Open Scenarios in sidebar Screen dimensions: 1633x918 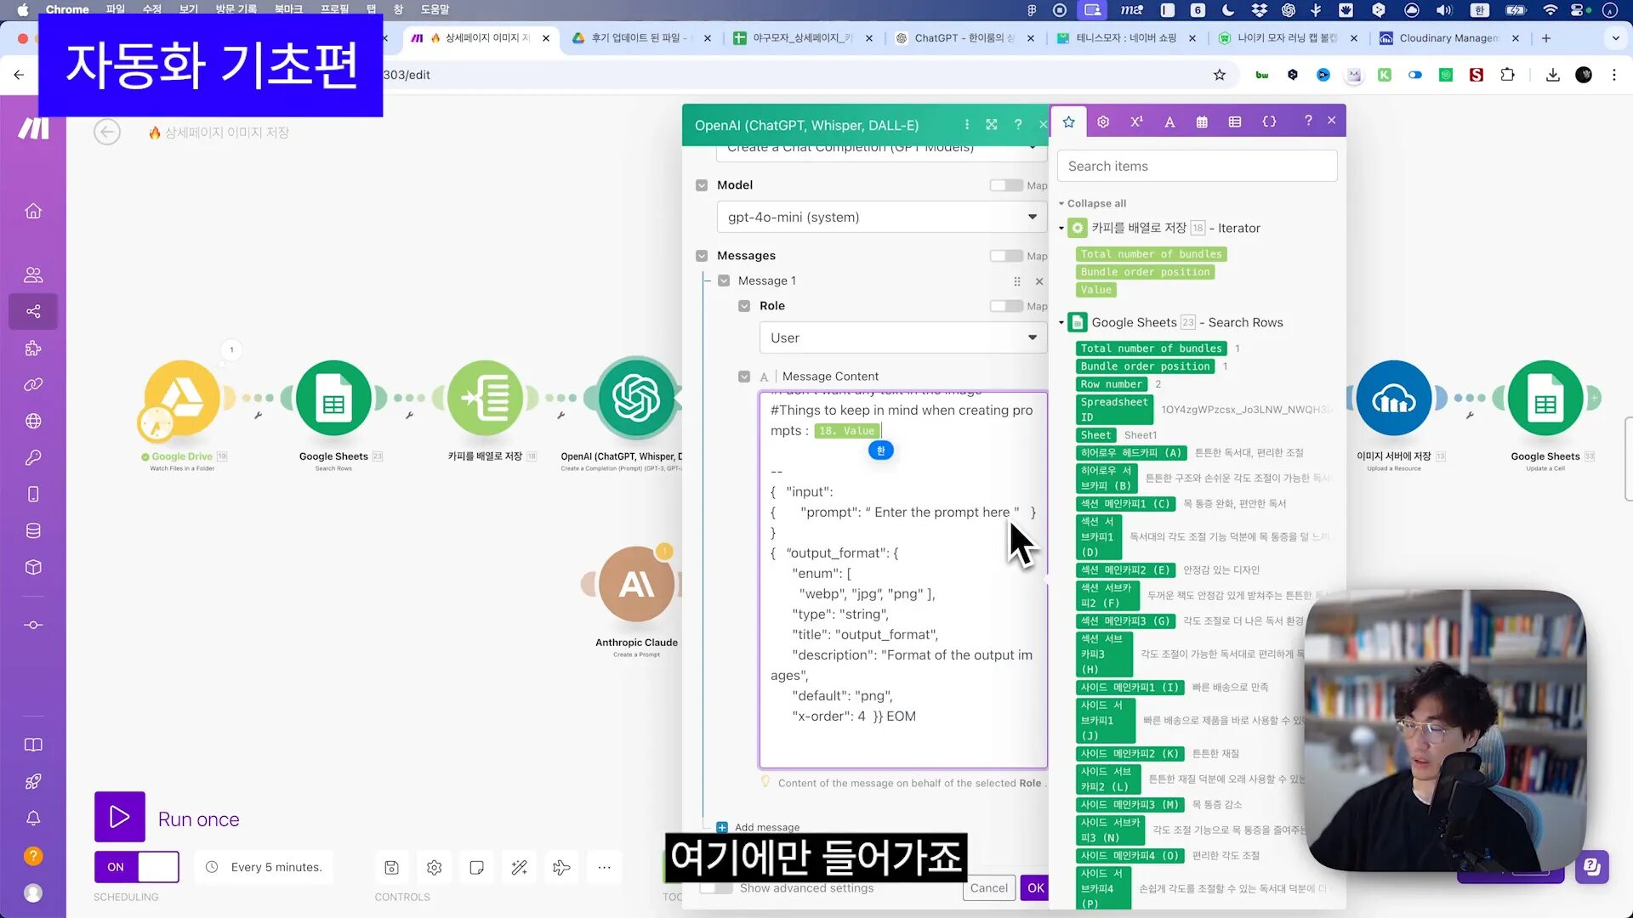click(x=33, y=311)
